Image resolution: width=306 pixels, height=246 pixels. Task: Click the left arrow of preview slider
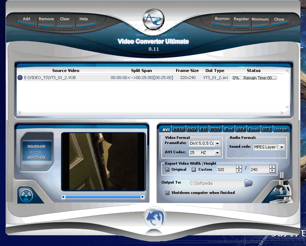(x=63, y=197)
